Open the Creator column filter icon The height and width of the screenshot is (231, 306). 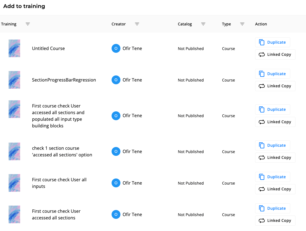point(137,24)
